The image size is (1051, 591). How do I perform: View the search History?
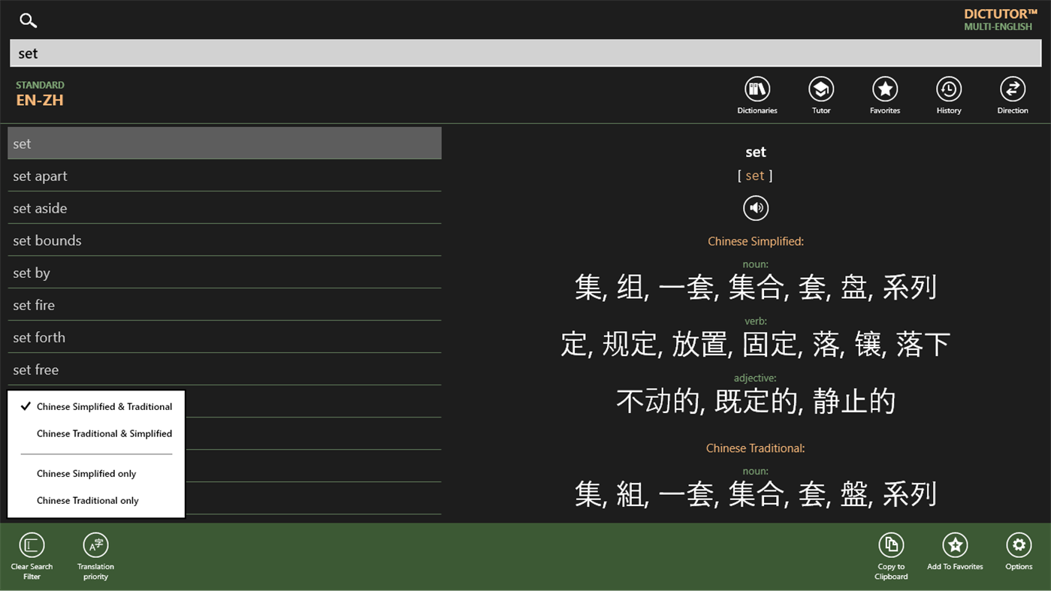click(948, 90)
